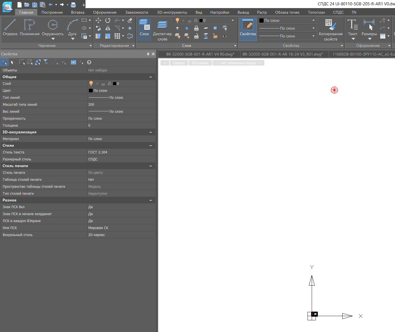Screen dimensions: 395x332
Task: Toggle the eye icon in Слои panel
Action: [225, 36]
